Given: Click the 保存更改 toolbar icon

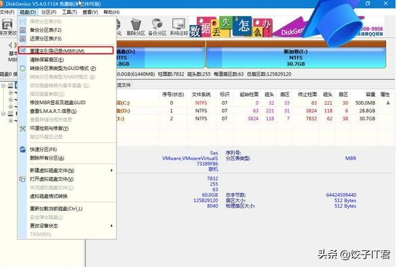Looking at the screenshot, I should click(x=7, y=26).
